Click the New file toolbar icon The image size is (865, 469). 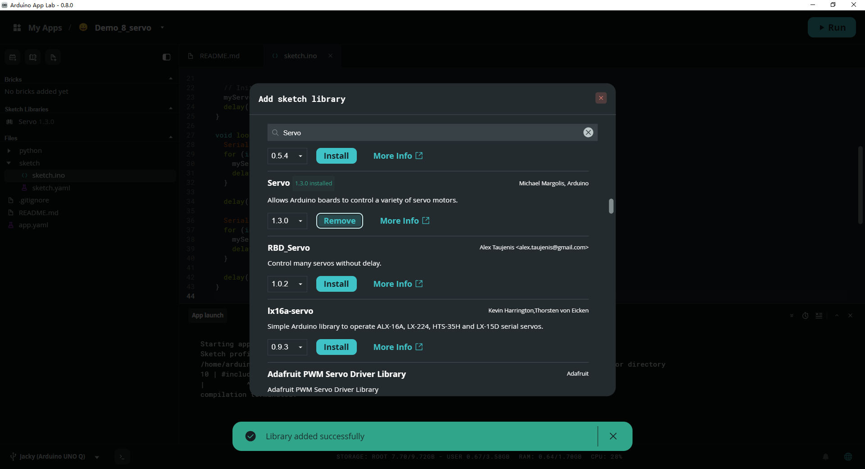tap(53, 57)
